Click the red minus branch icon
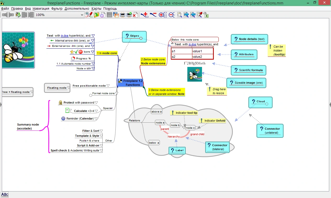This screenshot has width=331, height=198. (x=153, y=15)
